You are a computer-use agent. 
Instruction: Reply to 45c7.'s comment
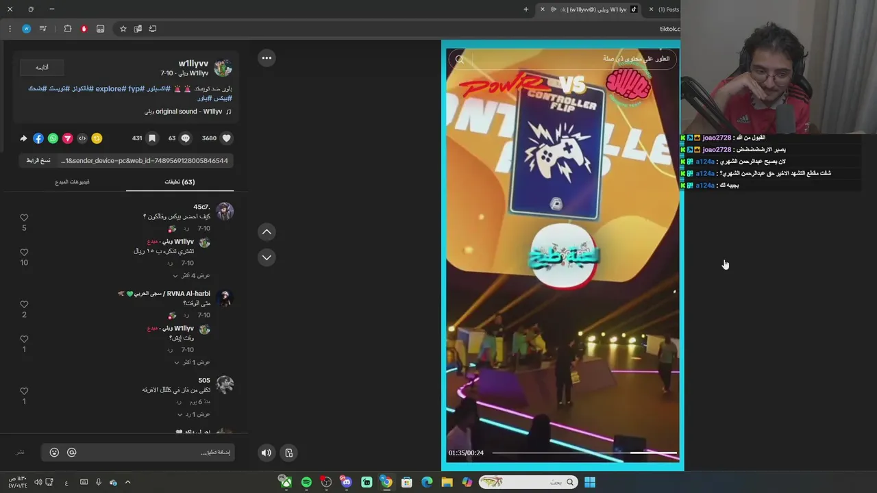[x=185, y=229]
